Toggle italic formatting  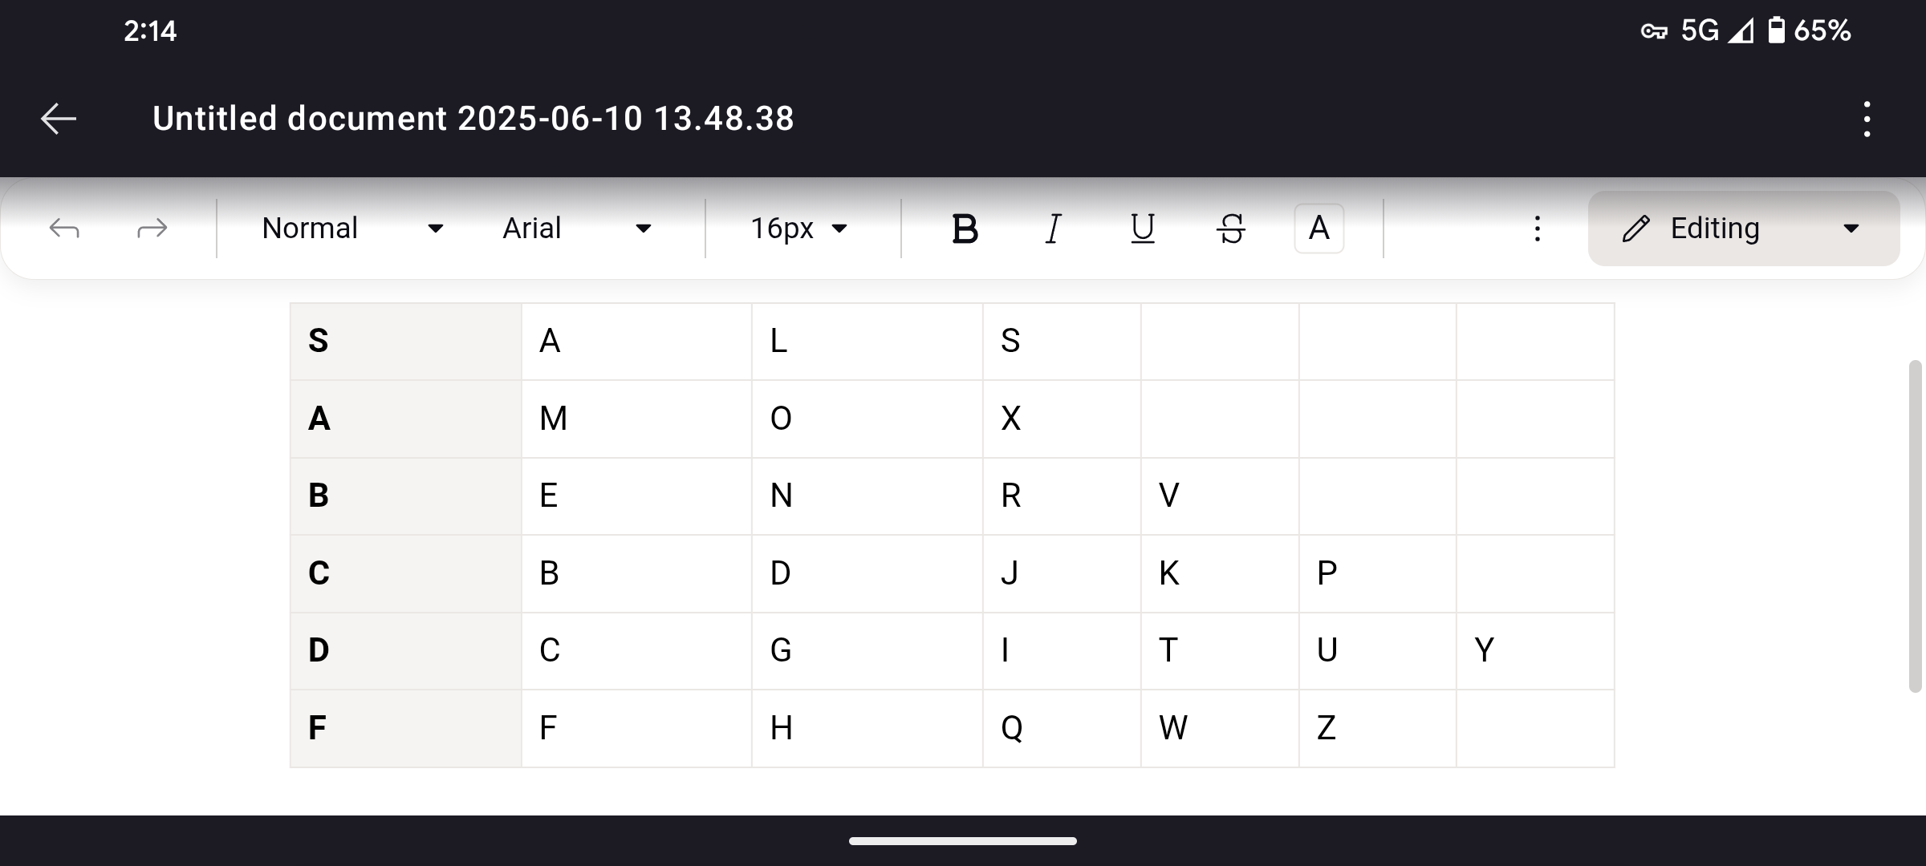[1054, 229]
